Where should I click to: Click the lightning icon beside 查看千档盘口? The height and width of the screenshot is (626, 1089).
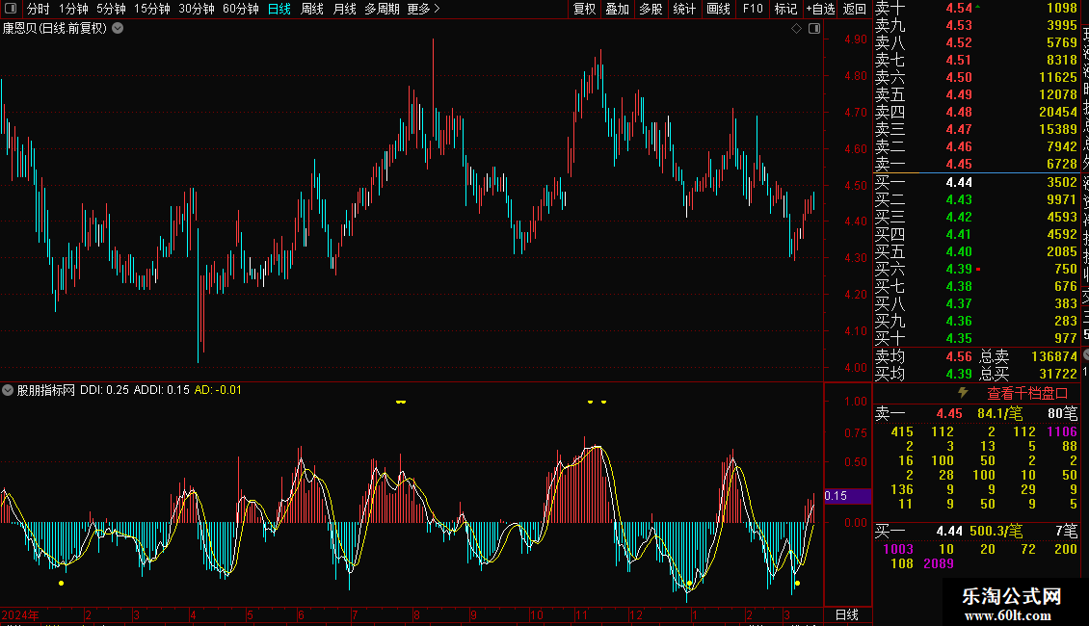(x=963, y=393)
